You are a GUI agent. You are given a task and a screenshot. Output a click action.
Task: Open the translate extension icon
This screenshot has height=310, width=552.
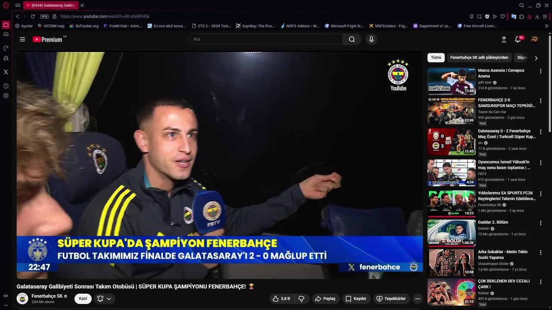tap(514, 16)
